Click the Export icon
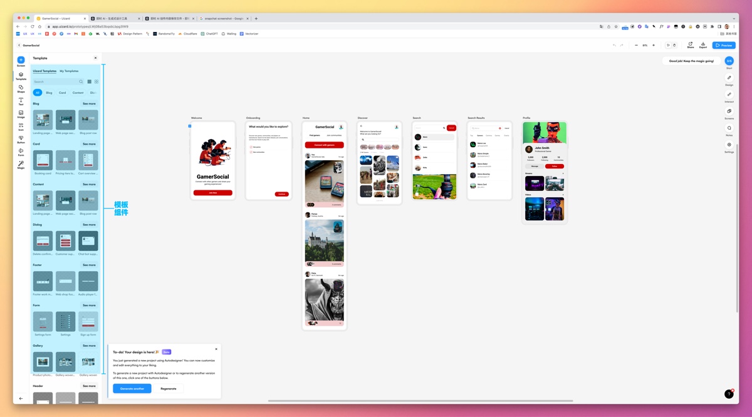752x417 pixels. coord(703,45)
